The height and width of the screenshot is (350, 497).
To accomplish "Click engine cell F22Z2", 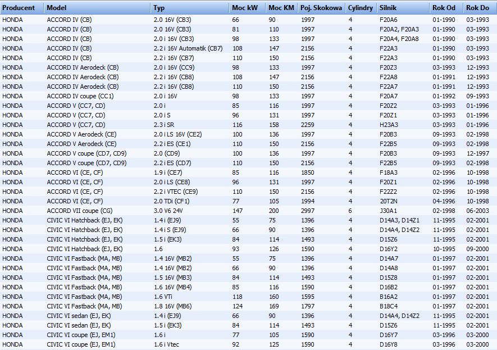I will 388,192.
